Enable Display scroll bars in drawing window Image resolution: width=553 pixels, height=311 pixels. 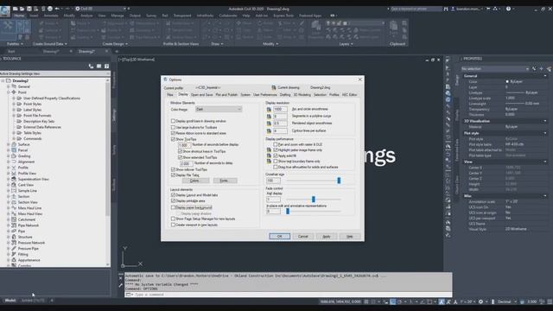173,121
